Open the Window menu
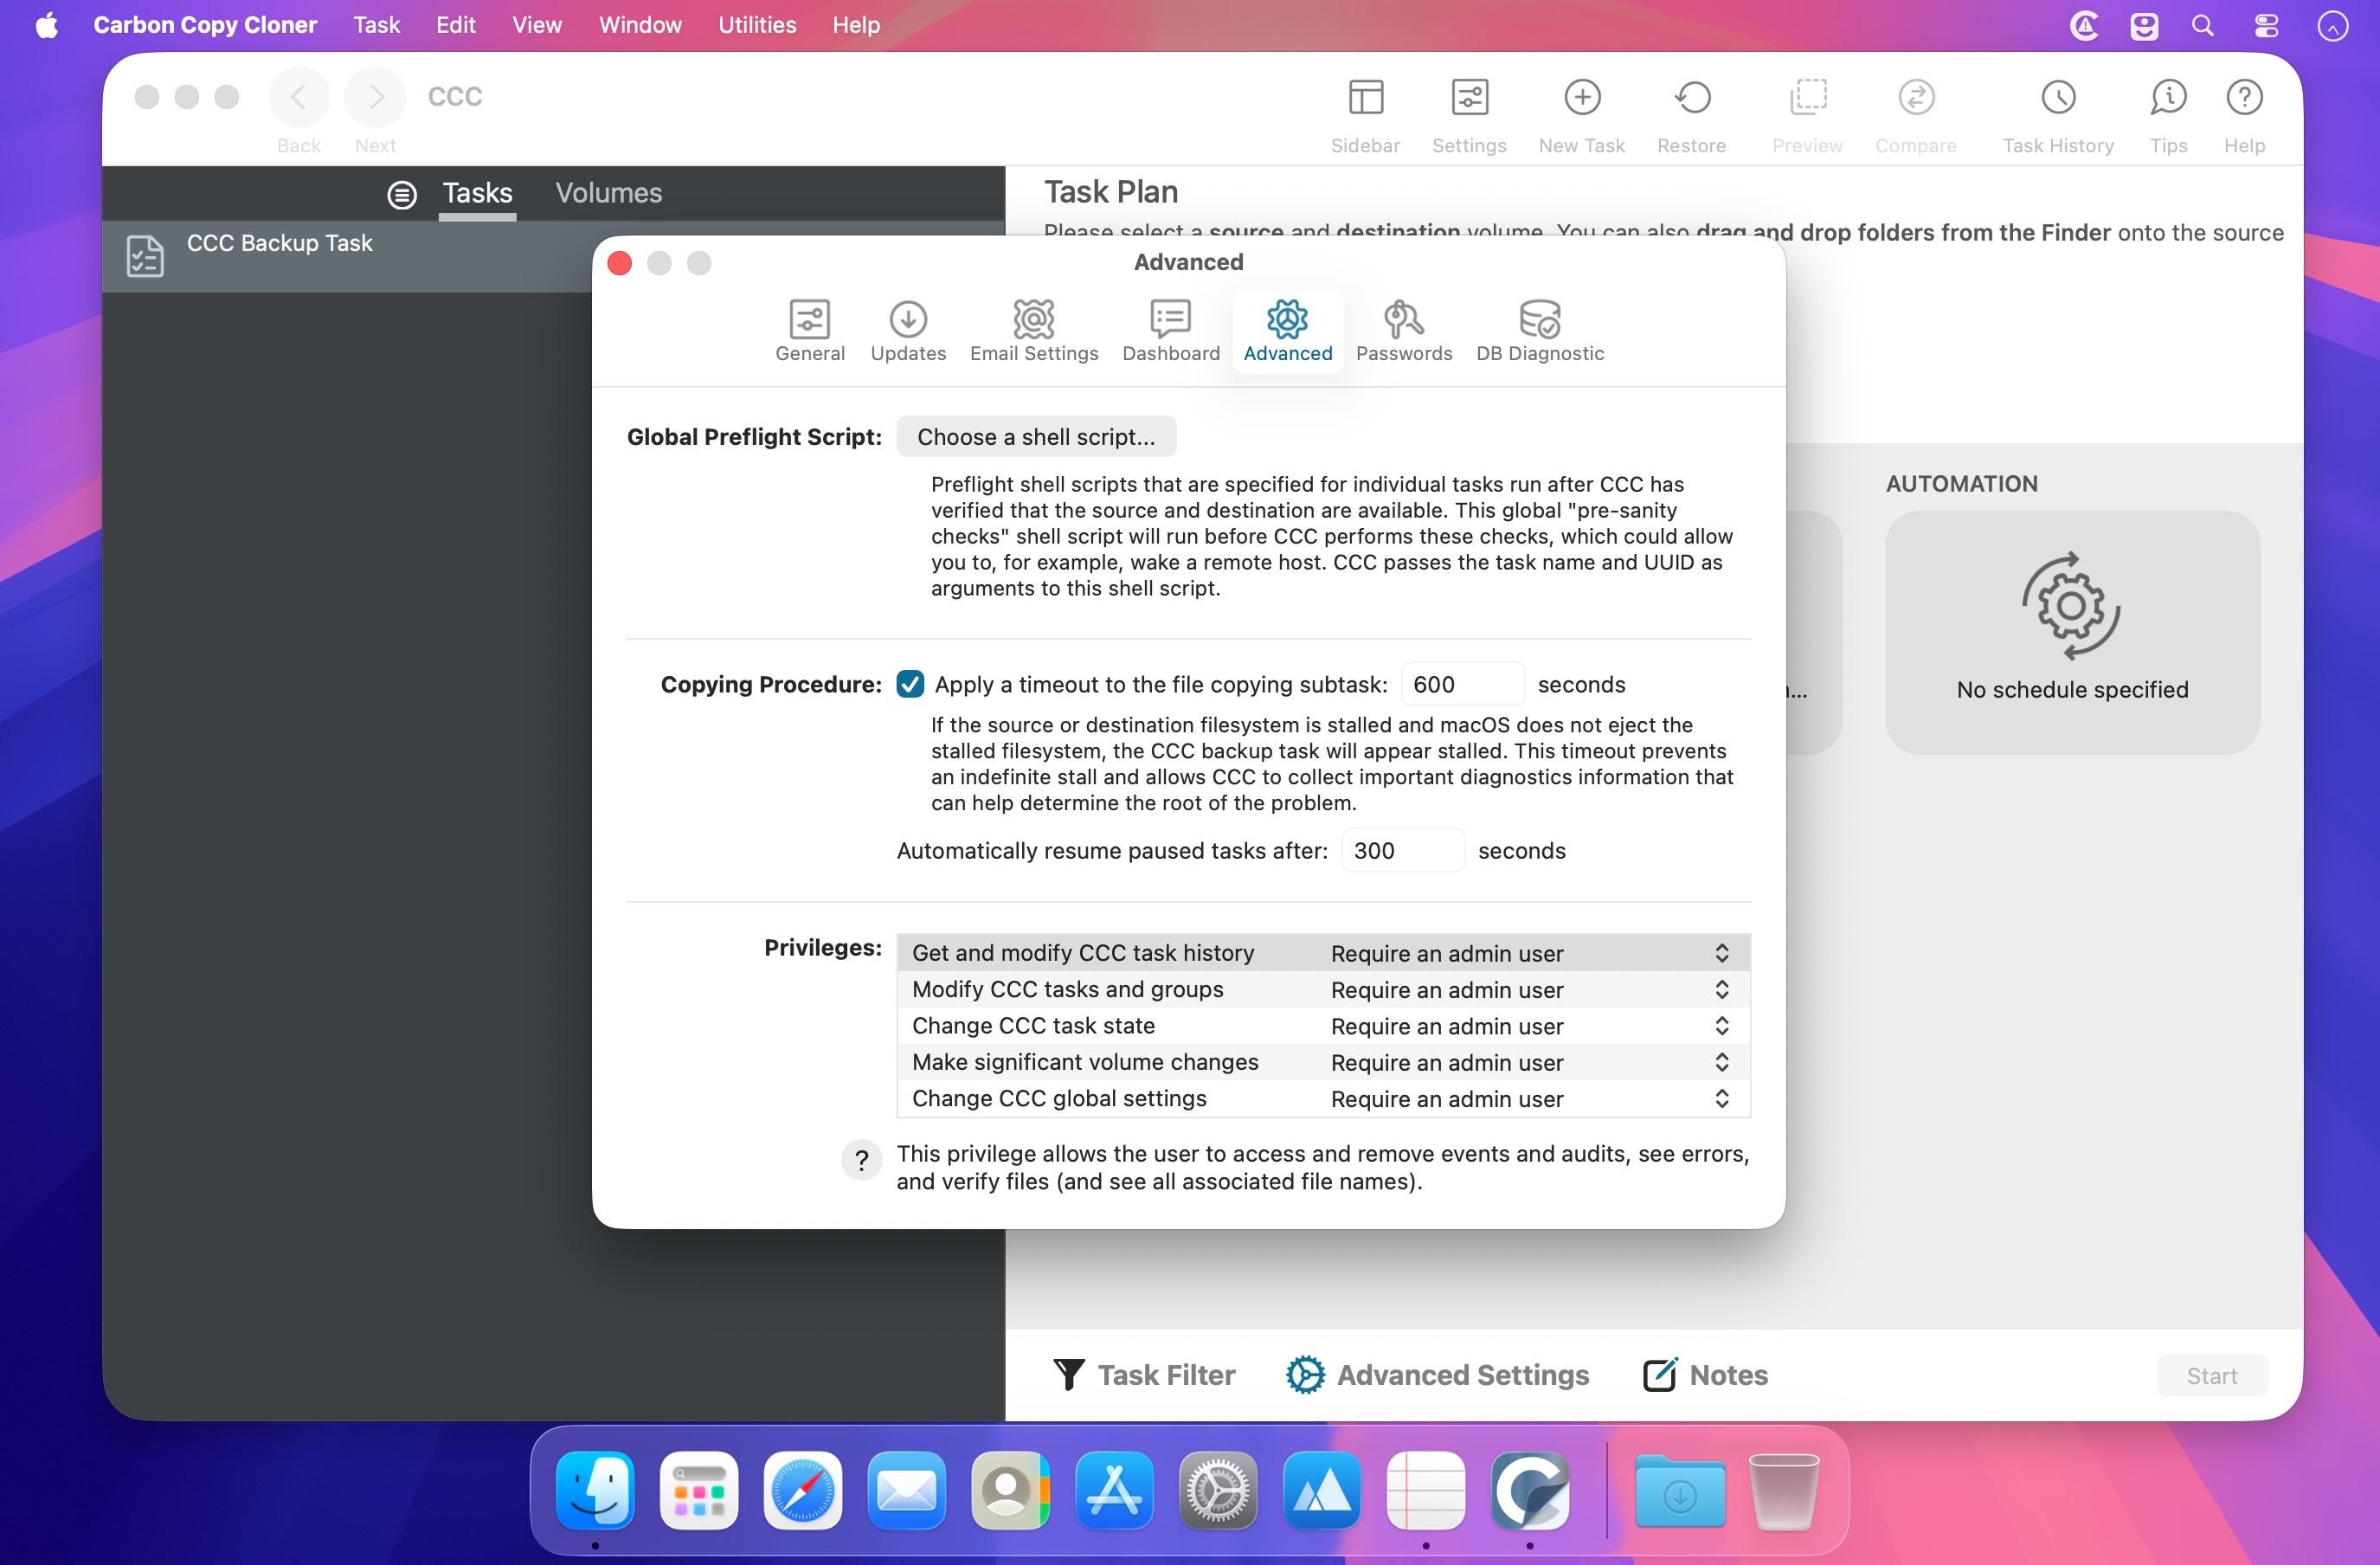Screen dimensions: 2380x1565 click(640, 25)
